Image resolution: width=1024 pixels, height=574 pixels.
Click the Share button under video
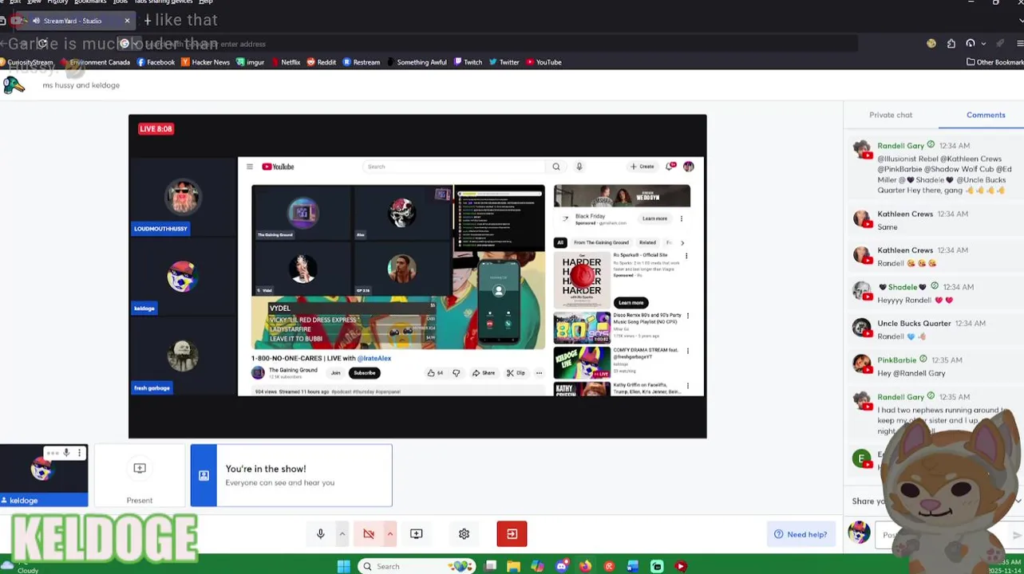coord(484,373)
